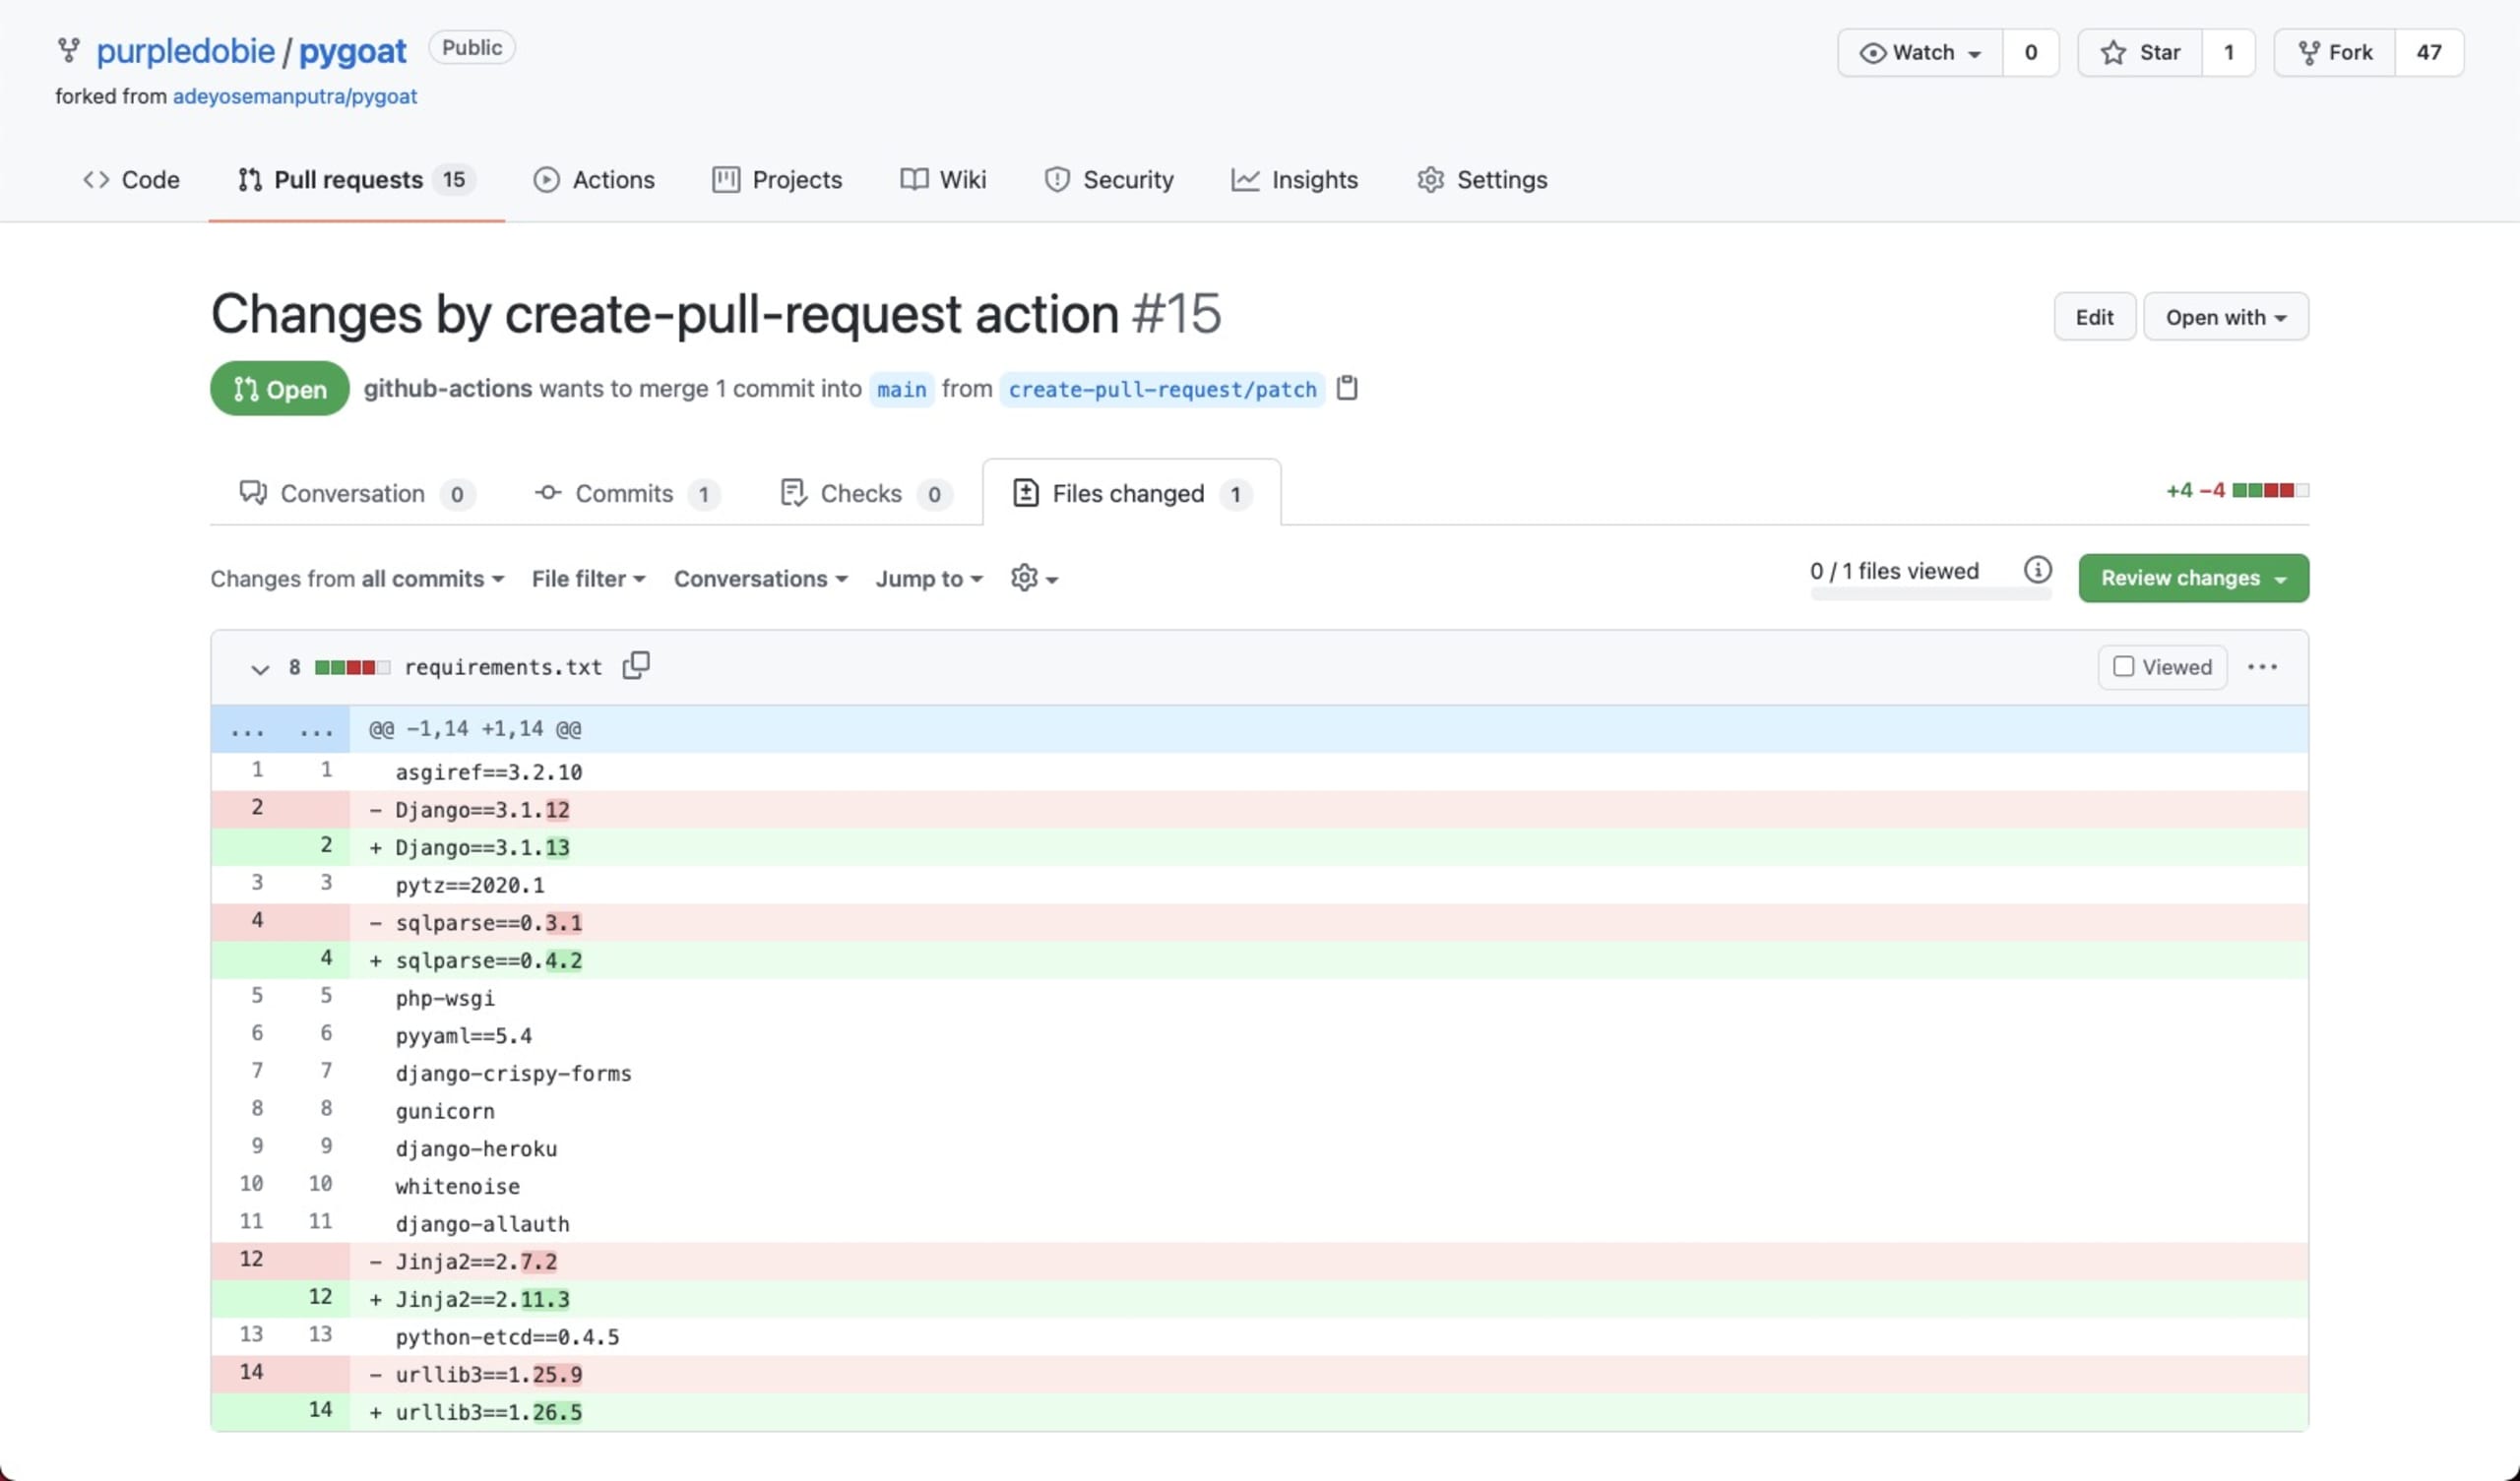
Task: Open the pygoat repository link
Action: (353, 50)
